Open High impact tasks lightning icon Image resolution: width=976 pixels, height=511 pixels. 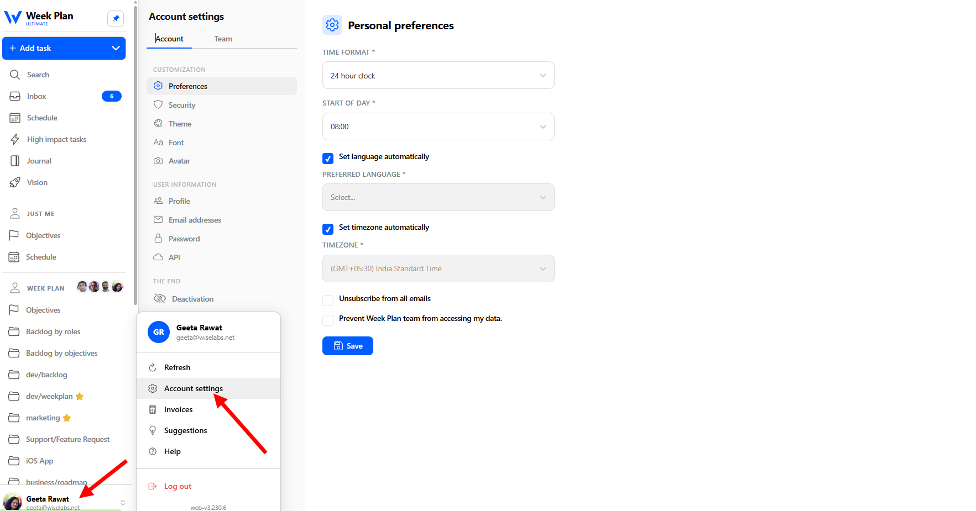15,139
